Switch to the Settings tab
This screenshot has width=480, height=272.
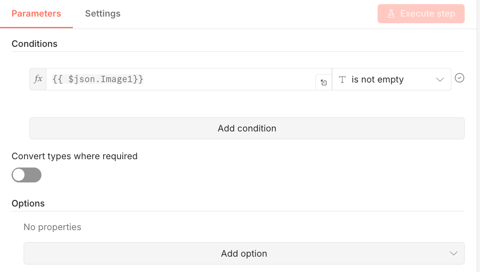click(103, 14)
